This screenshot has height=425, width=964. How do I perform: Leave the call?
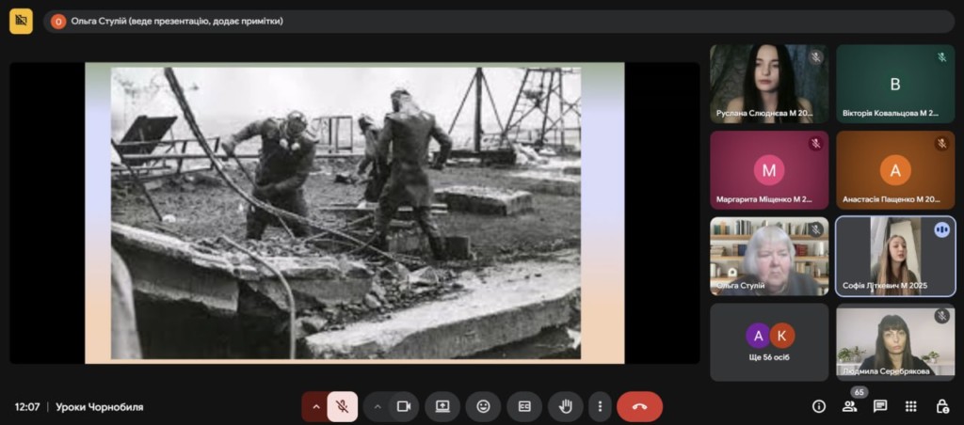(x=639, y=406)
